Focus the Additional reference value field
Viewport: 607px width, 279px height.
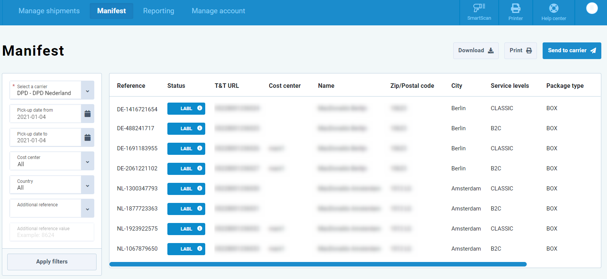(52, 232)
